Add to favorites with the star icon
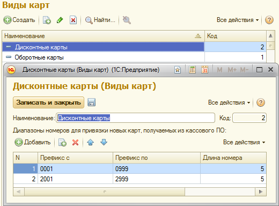Screen dimensions: 279x206 coord(178,70)
